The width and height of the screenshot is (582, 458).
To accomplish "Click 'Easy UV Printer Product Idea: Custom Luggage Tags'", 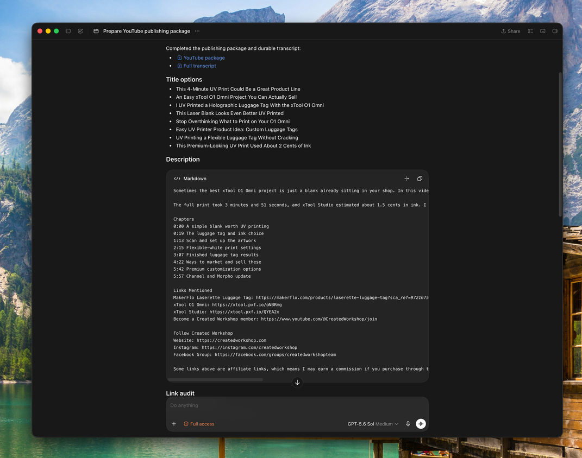I will pyautogui.click(x=237, y=130).
